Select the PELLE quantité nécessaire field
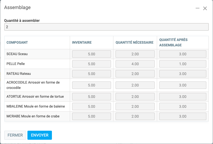 click(x=135, y=64)
